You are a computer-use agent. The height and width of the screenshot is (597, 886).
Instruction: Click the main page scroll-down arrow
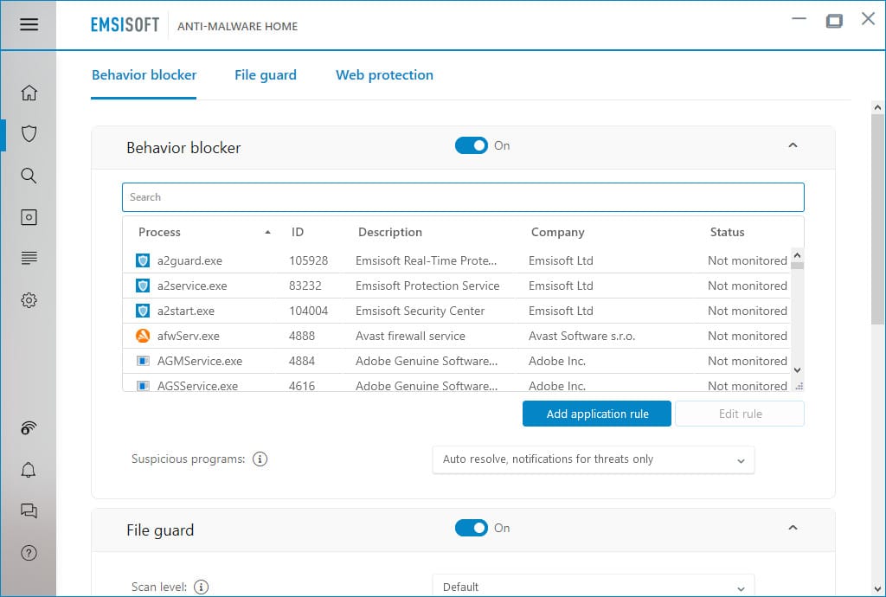[x=877, y=590]
